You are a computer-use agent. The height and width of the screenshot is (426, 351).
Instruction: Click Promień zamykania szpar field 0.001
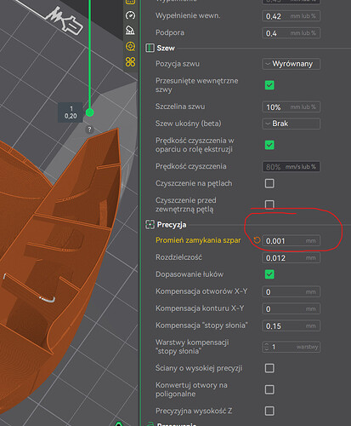coord(292,241)
